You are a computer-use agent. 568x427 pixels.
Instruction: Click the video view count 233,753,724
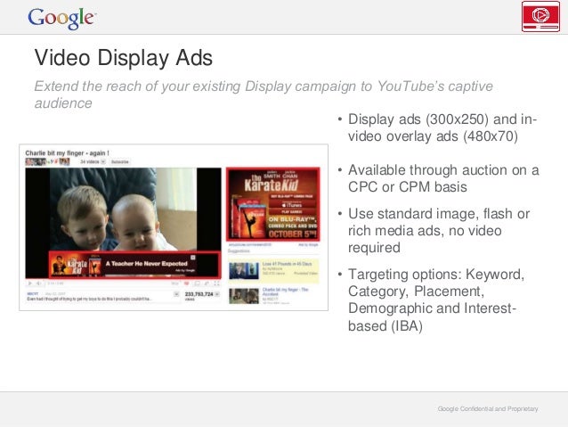tap(199, 294)
